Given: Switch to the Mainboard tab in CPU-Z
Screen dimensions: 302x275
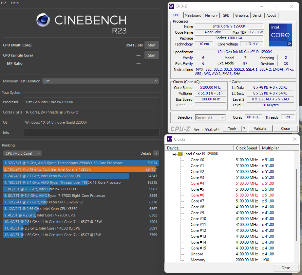Looking at the screenshot, I should point(193,15).
